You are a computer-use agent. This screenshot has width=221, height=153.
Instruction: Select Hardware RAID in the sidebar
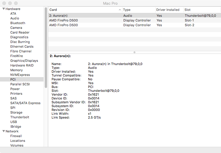pyautogui.click(x=22, y=65)
